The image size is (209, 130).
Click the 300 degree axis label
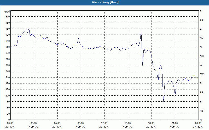(8, 59)
